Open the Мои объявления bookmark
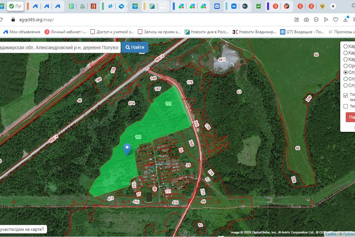 click(21, 32)
